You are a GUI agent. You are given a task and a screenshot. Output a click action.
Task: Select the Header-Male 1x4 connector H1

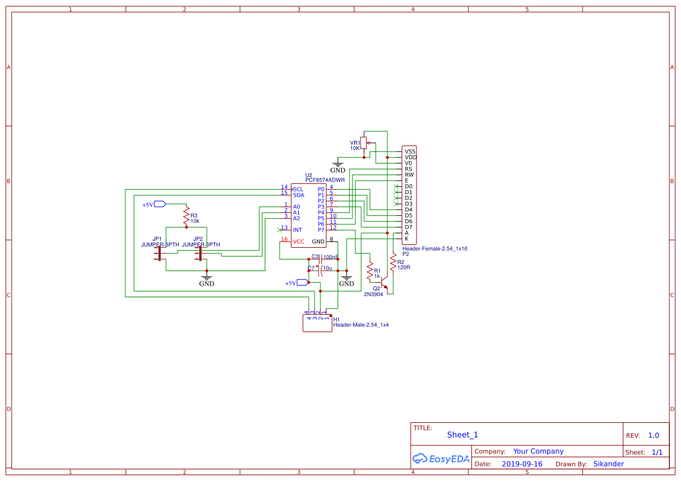point(317,323)
